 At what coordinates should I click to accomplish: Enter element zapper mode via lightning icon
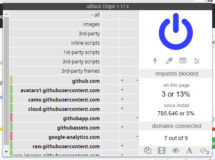pyautogui.click(x=155, y=61)
